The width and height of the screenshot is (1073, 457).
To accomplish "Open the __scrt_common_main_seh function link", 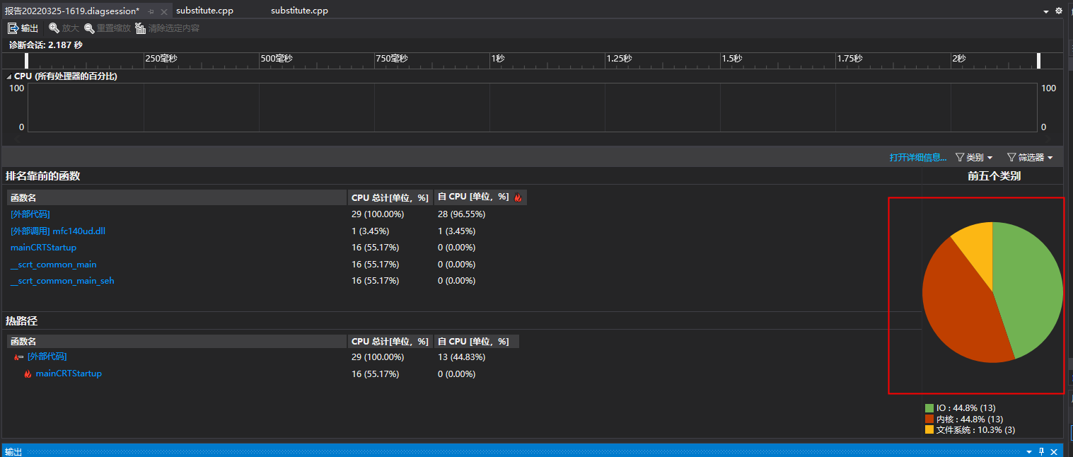I will 62,281.
